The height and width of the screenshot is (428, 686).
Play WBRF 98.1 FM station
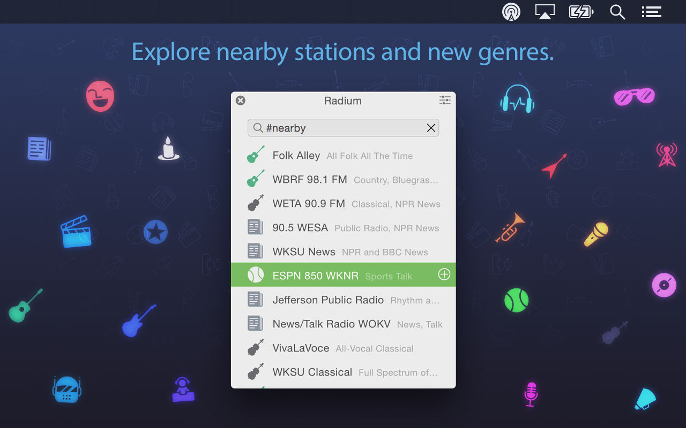pos(343,180)
